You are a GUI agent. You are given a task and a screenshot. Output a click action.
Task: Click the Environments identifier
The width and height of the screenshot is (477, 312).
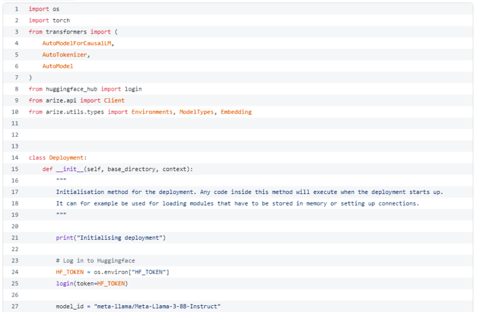[152, 112]
